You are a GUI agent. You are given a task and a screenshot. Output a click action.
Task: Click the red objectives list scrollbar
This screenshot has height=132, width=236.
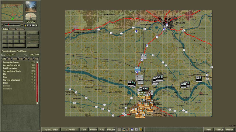[37, 82]
